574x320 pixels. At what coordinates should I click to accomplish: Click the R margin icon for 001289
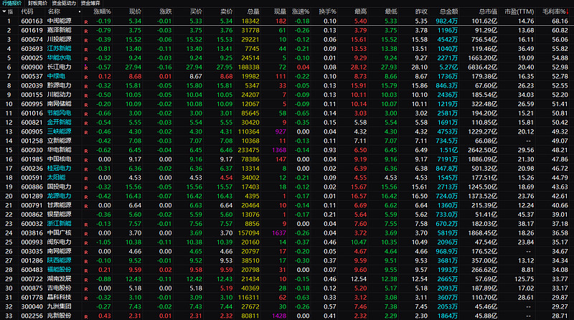86,197
